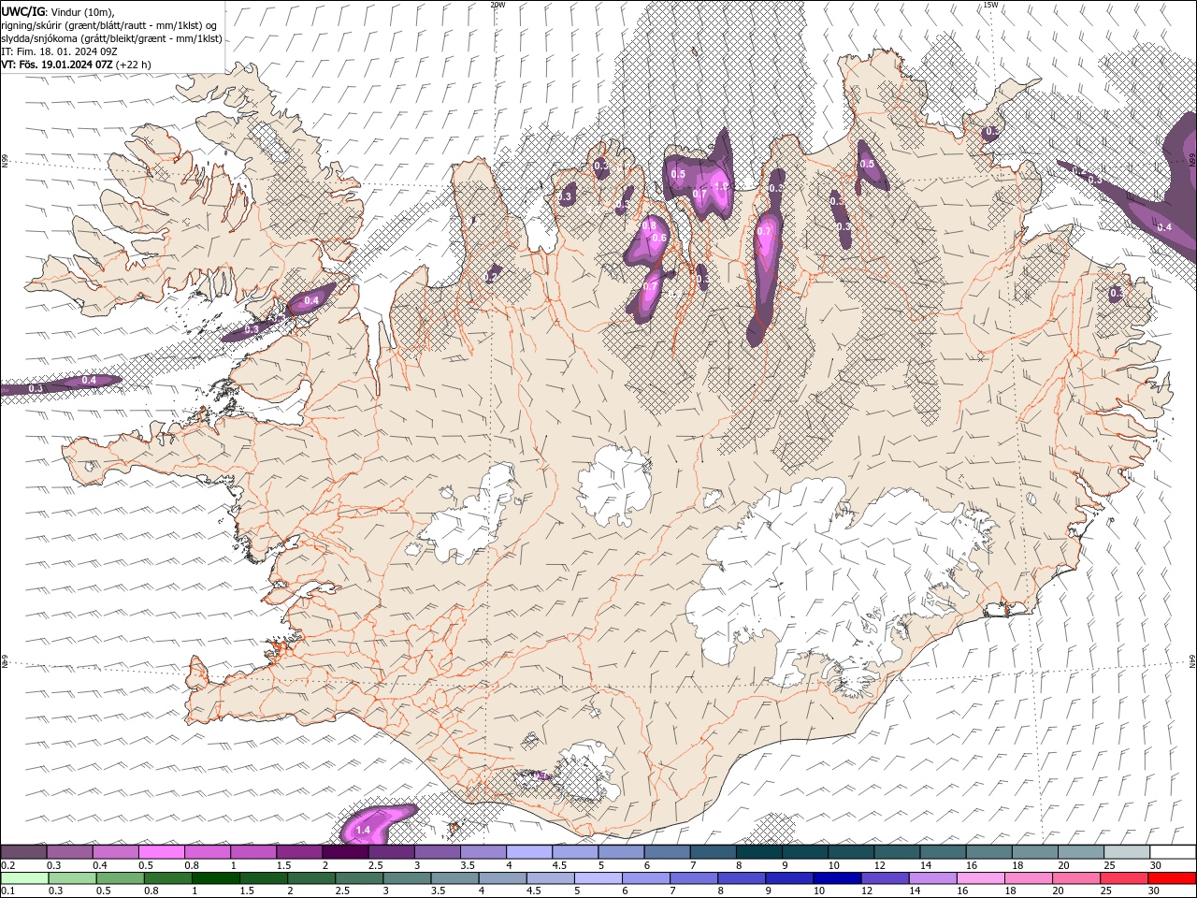Click the lower legend swatch starting at 3

coord(408,878)
